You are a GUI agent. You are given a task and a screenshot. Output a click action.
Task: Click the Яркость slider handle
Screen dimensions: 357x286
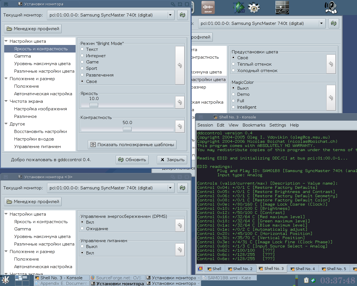[94, 105]
